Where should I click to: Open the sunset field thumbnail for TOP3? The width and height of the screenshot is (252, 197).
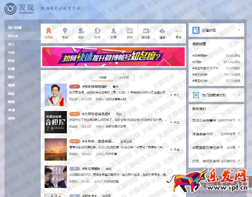tap(55, 149)
